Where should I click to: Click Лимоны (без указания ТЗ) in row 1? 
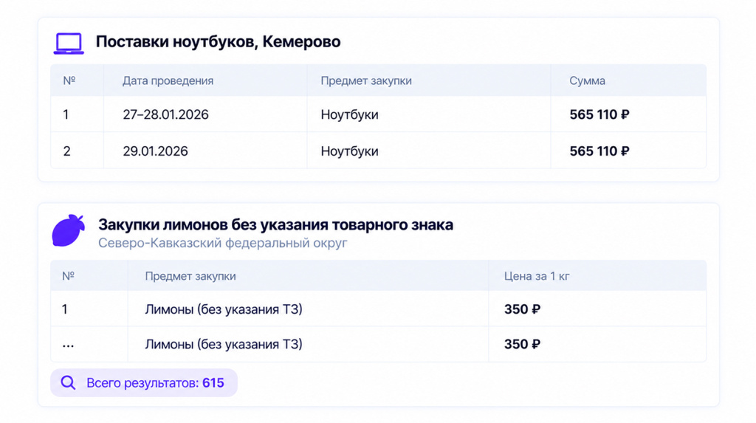click(x=224, y=309)
